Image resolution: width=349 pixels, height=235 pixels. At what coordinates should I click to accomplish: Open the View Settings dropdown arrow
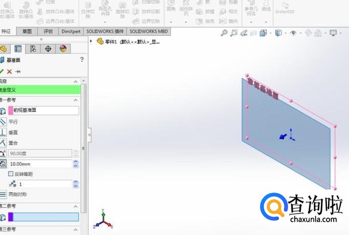click(x=340, y=33)
